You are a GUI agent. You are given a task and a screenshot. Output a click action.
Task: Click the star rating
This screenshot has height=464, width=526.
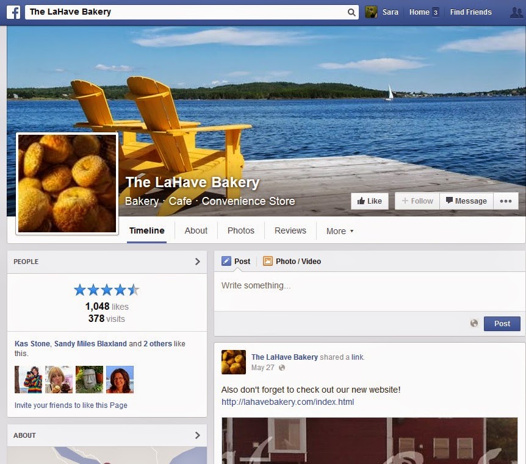pos(107,290)
